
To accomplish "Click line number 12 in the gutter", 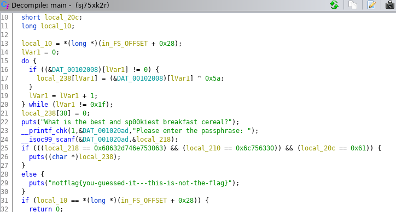I will click(4, 35).
